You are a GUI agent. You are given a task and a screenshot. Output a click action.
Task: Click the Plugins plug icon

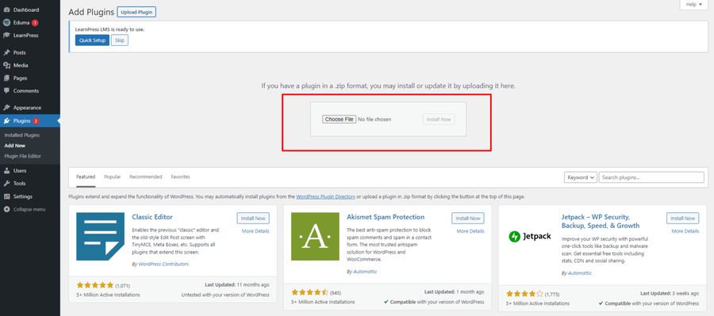point(6,121)
